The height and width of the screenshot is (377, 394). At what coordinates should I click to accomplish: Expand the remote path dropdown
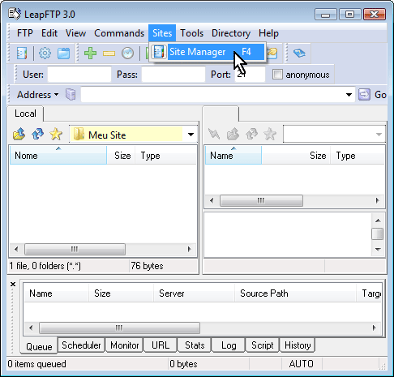pyautogui.click(x=379, y=134)
